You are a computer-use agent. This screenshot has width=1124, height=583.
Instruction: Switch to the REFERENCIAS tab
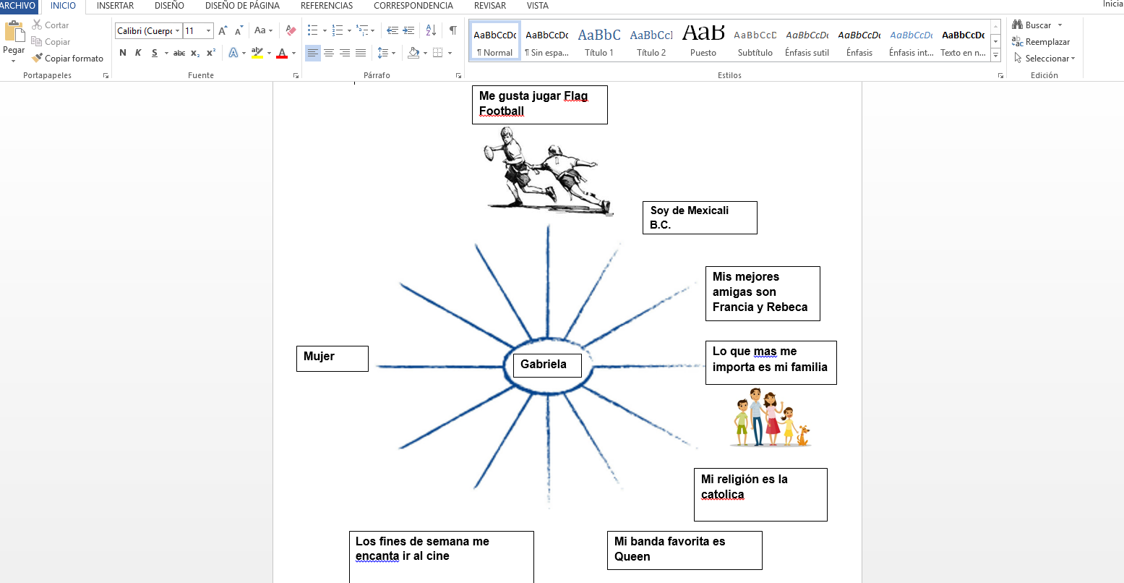coord(327,6)
